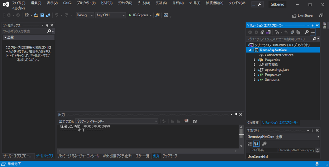Open the DemoAspNetCore properties object dropdown

coord(318,137)
